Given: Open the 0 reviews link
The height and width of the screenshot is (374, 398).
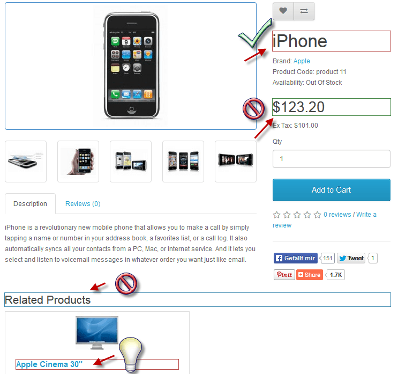Looking at the screenshot, I should (337, 215).
